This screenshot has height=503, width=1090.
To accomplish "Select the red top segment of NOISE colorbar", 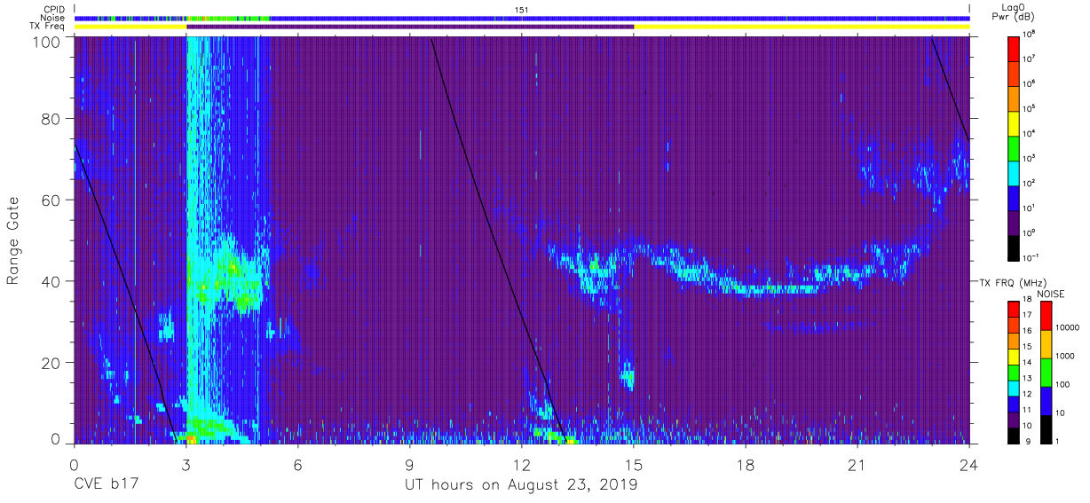I will tap(1046, 316).
